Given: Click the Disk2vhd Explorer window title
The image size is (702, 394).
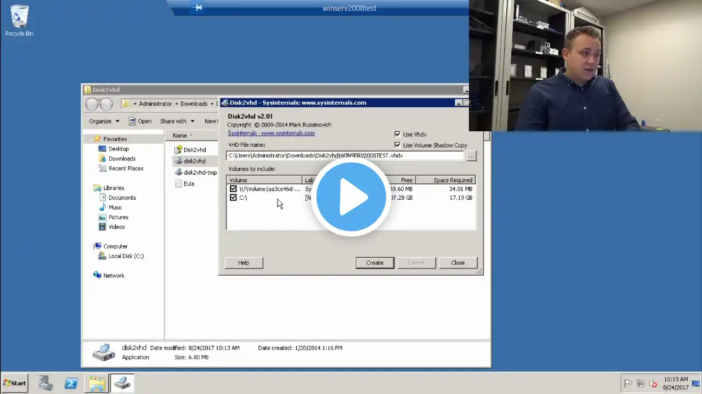Looking at the screenshot, I should tap(106, 90).
